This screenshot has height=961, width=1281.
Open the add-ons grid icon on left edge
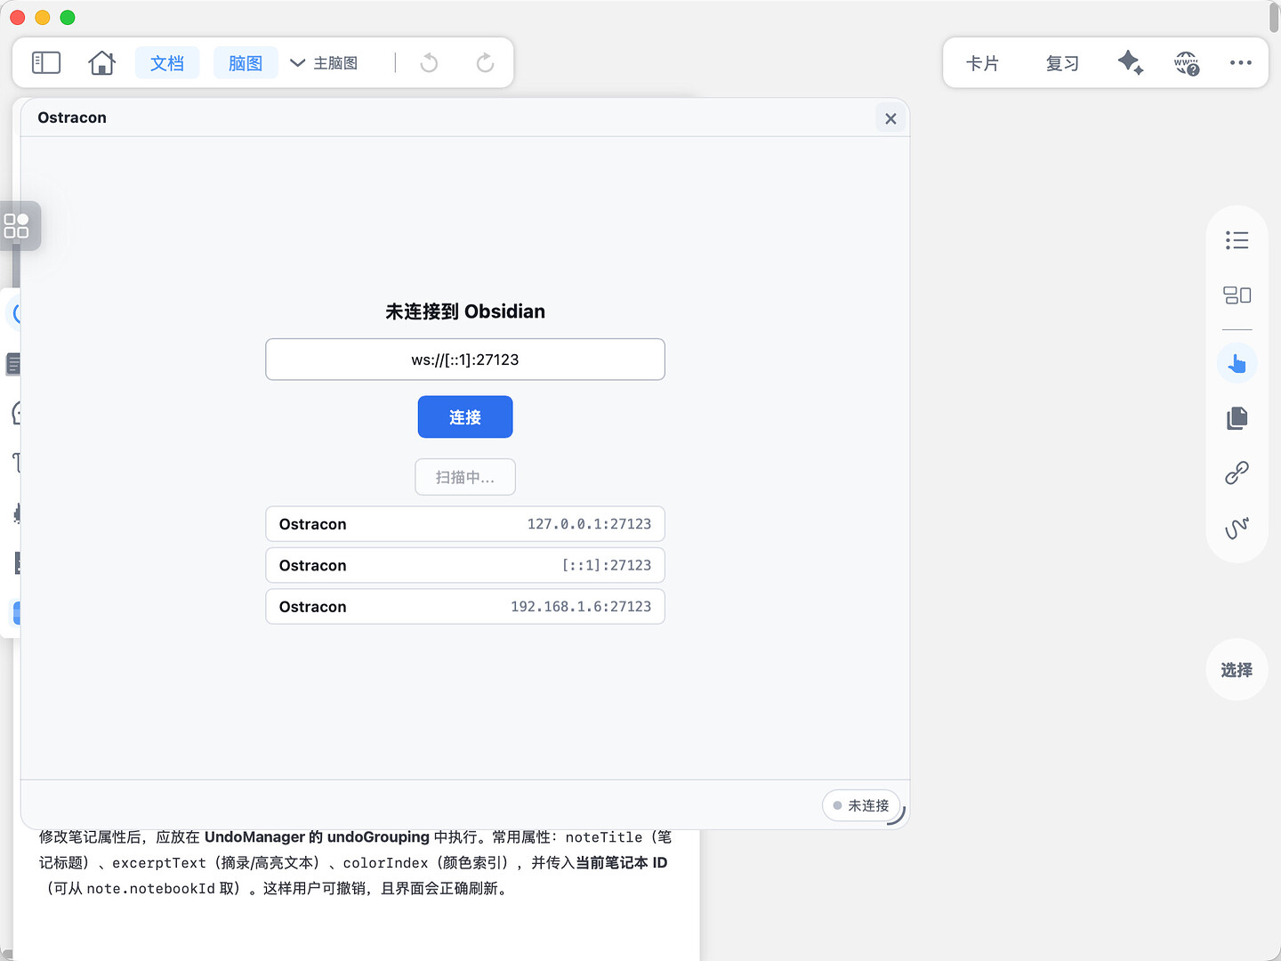click(x=17, y=226)
